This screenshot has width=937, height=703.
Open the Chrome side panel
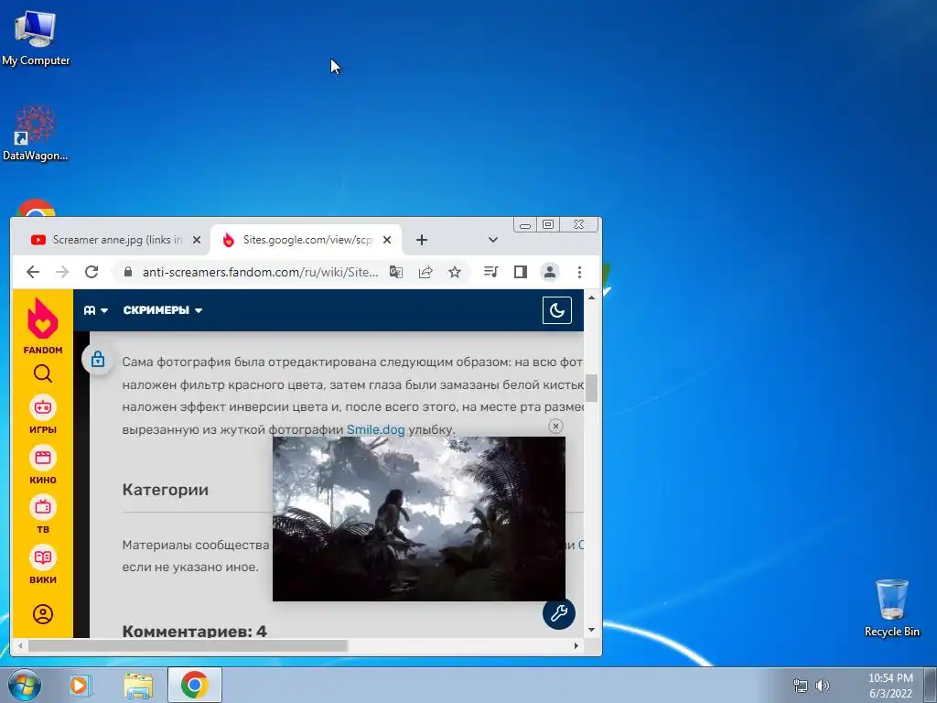point(521,272)
